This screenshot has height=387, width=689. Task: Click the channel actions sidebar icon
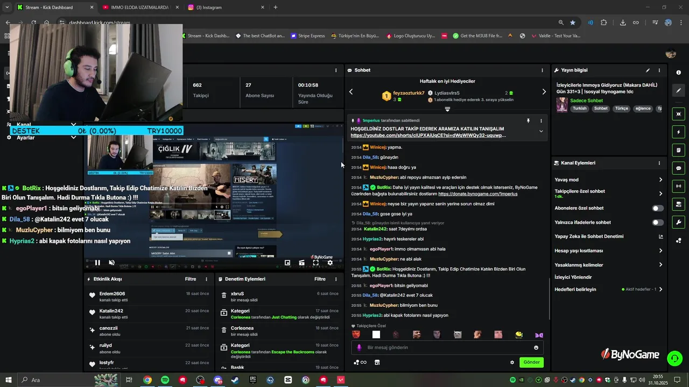(x=678, y=204)
